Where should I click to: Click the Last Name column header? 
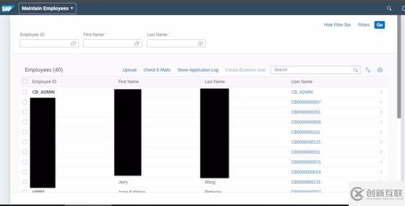point(215,81)
